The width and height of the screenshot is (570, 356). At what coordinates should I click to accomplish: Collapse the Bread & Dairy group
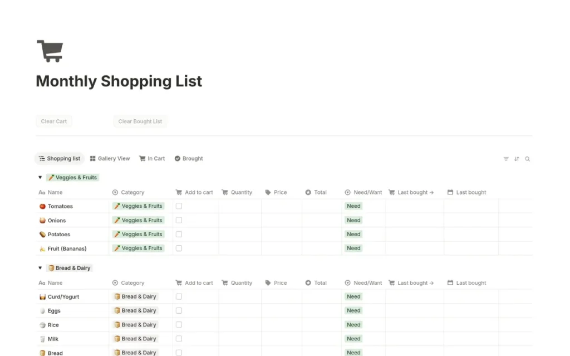coord(40,268)
